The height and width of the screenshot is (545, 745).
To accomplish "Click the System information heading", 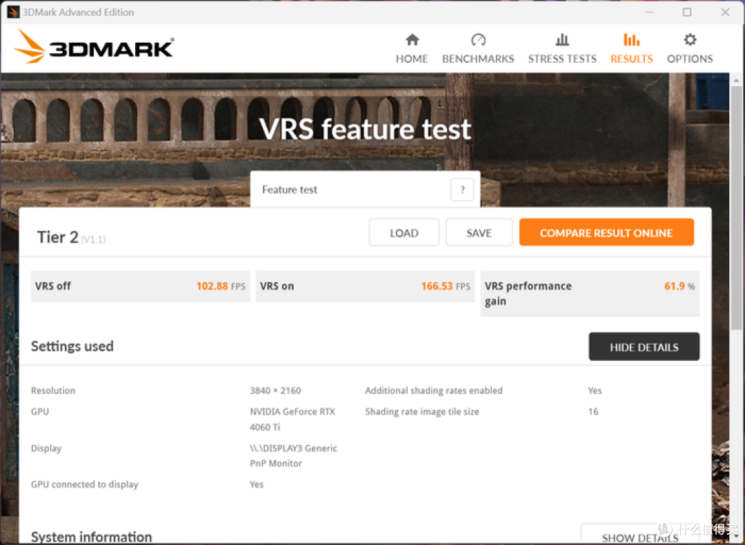I will [91, 537].
